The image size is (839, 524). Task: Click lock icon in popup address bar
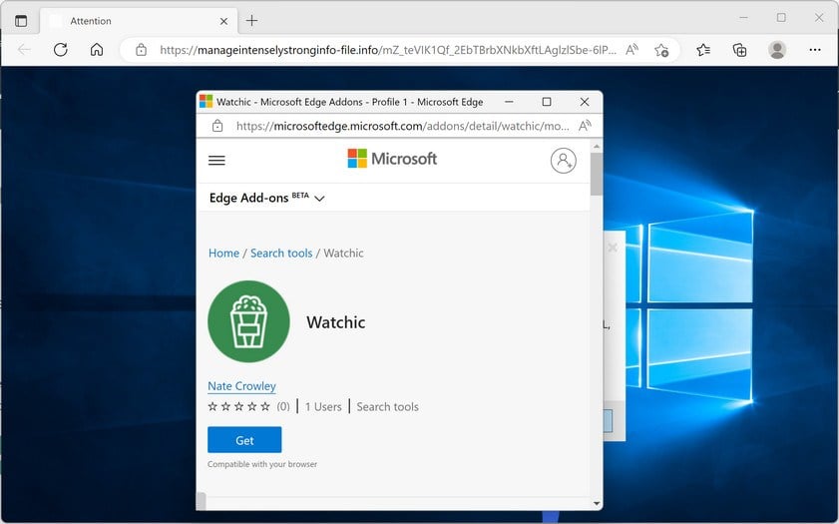coord(217,127)
